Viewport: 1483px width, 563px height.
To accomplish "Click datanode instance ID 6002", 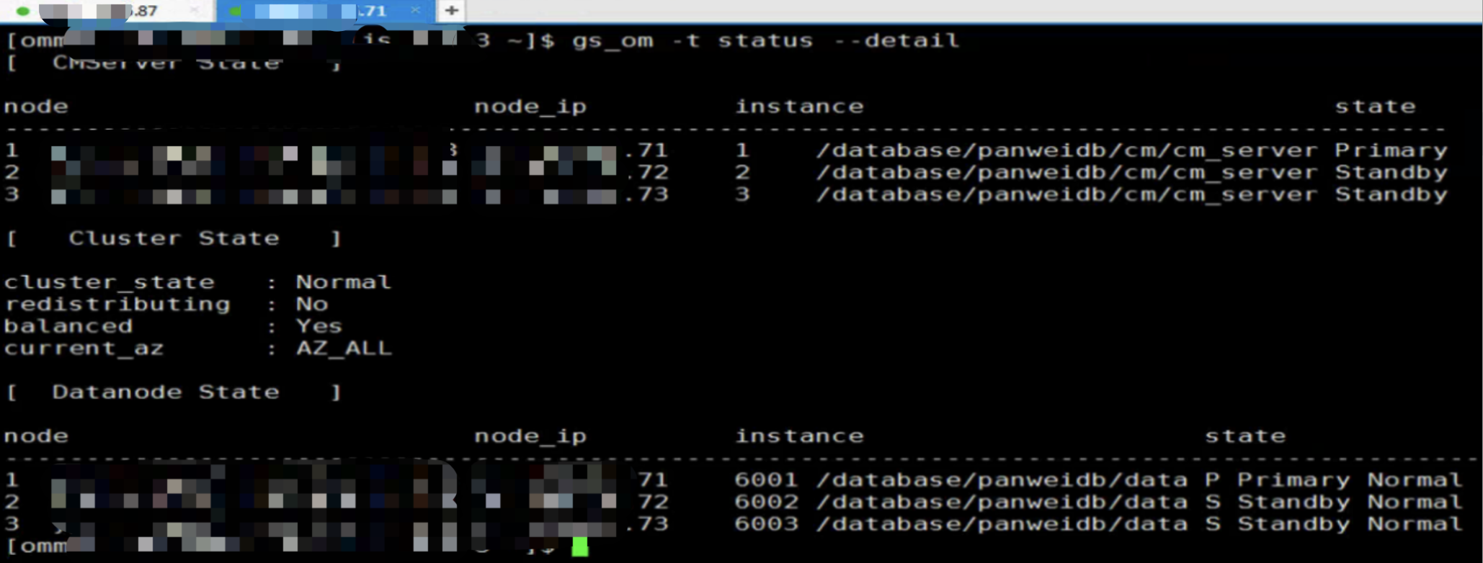I will pos(766,502).
